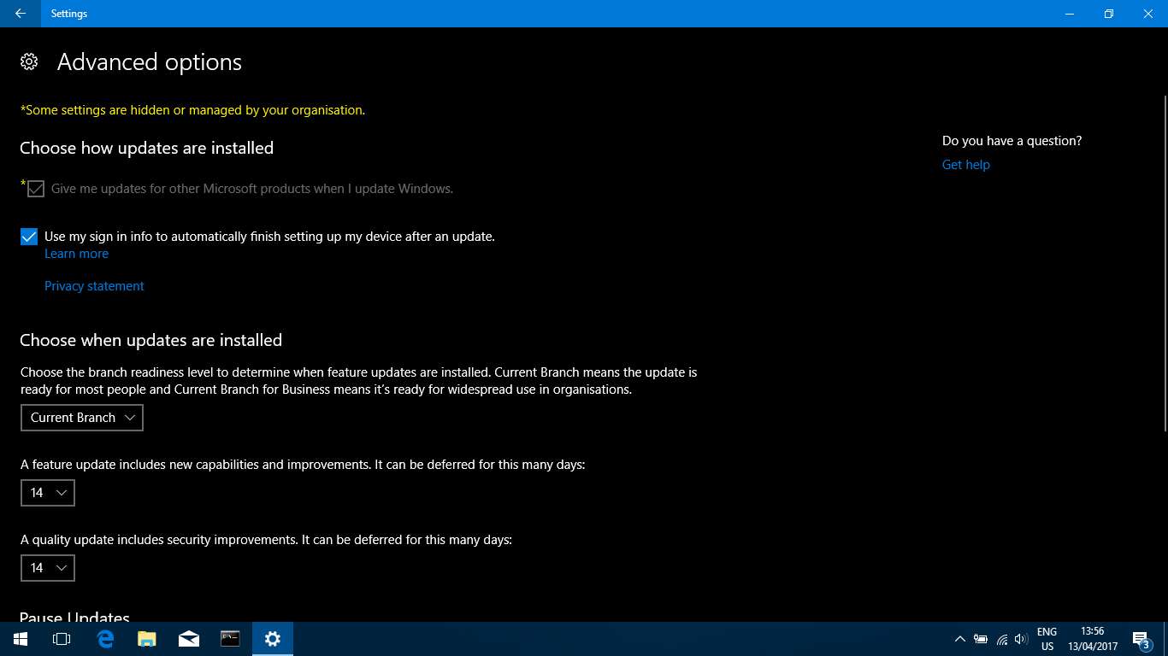Open the Action Center notifications icon
This screenshot has width=1168, height=656.
click(x=1141, y=639)
